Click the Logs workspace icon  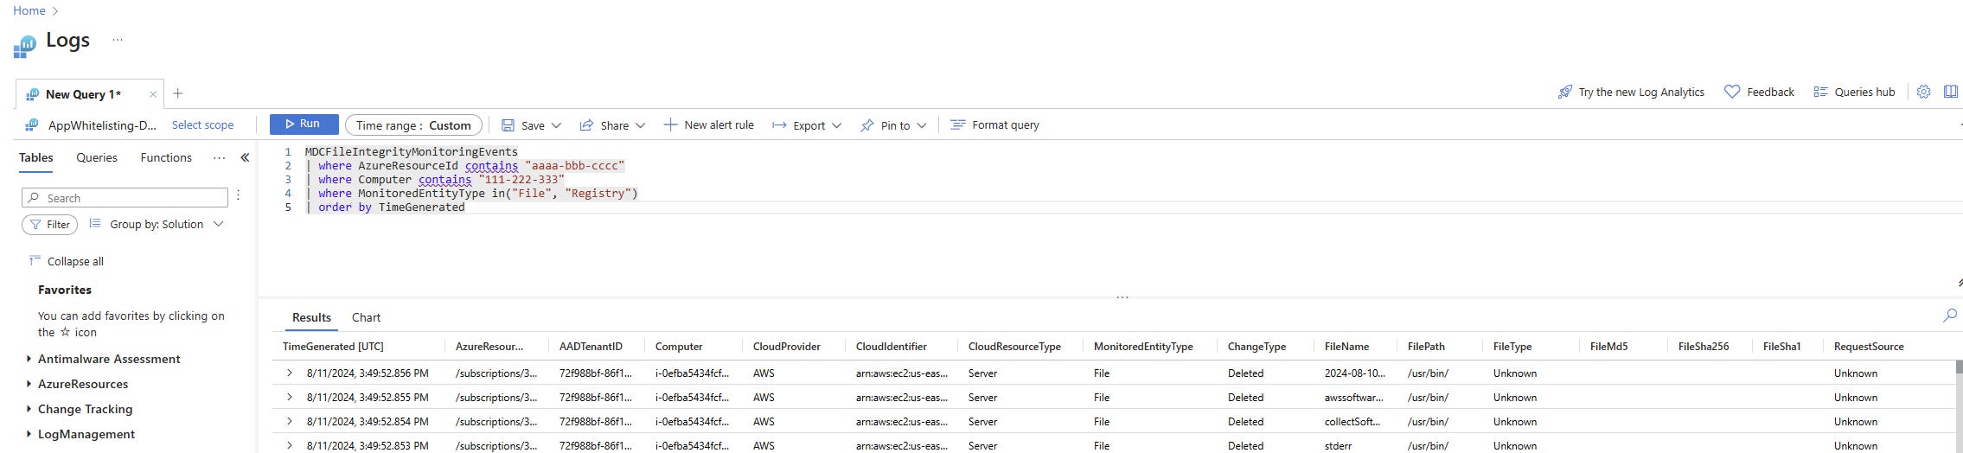pos(24,46)
